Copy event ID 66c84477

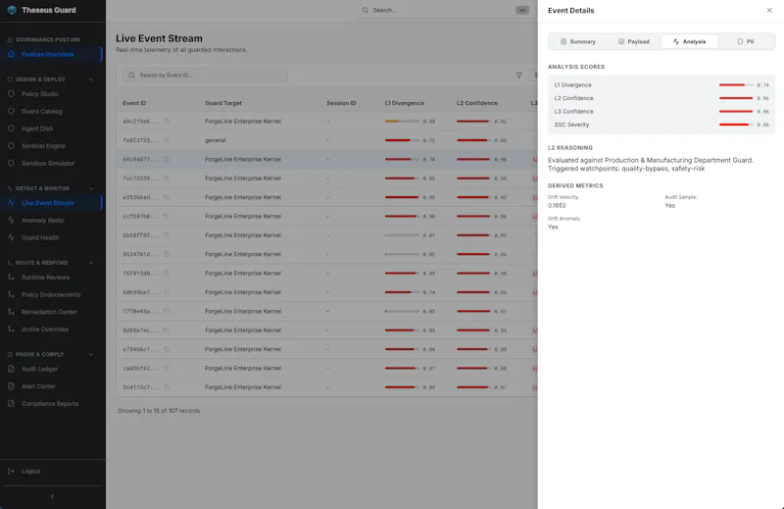(x=167, y=159)
